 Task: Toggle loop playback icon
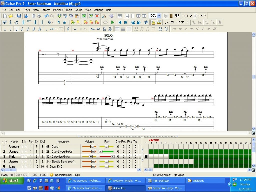tap(146, 22)
